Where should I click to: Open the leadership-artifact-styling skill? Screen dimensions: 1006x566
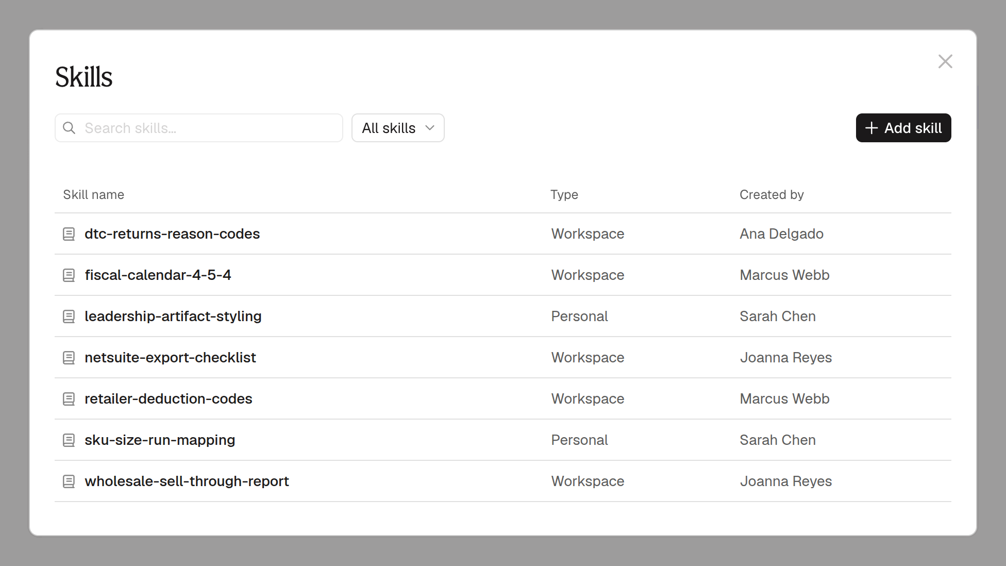click(x=173, y=316)
